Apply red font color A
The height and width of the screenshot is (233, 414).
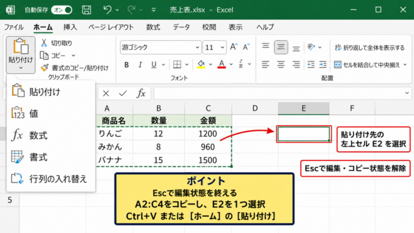[221, 65]
